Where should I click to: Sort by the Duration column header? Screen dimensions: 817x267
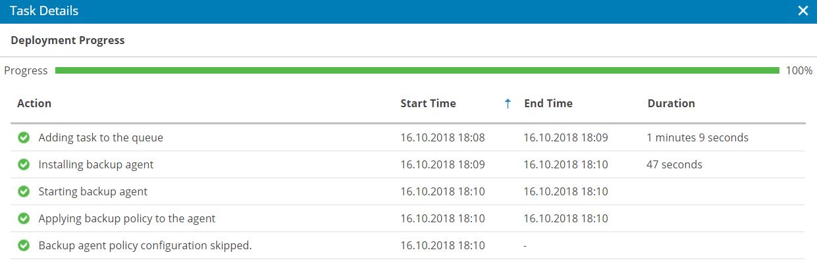[x=672, y=103]
